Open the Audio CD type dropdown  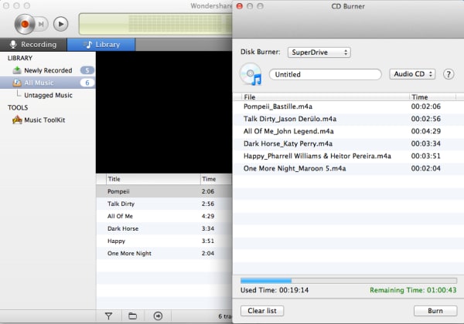coord(412,74)
